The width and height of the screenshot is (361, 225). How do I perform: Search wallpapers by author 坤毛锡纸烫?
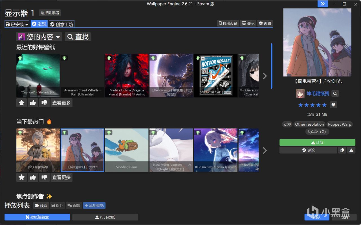pos(335,93)
